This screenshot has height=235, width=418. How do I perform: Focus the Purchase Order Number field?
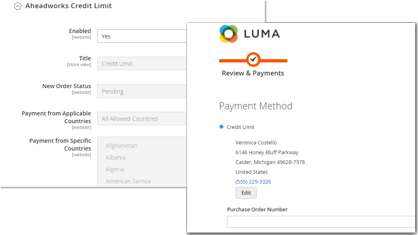click(x=321, y=222)
